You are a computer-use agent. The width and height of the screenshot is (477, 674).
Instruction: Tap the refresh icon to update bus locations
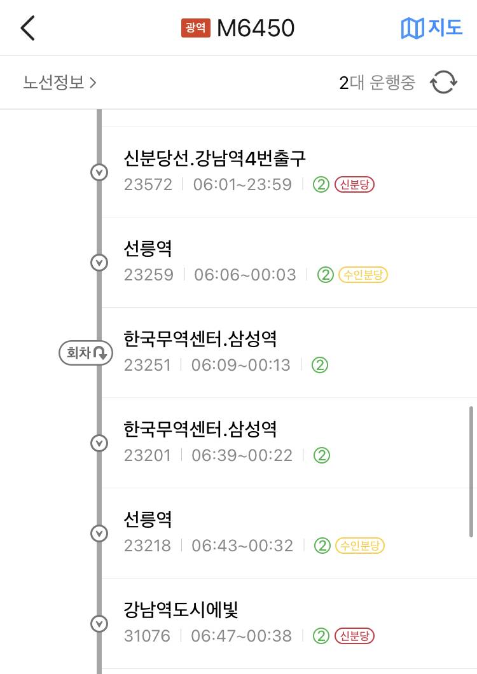pos(444,82)
